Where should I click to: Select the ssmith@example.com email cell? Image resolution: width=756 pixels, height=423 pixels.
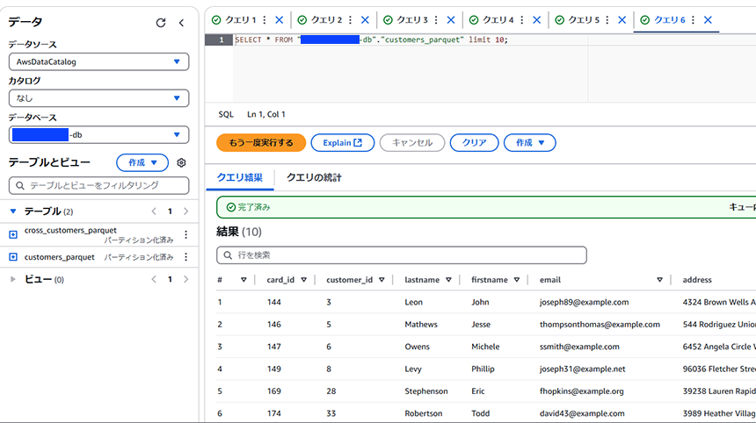579,347
